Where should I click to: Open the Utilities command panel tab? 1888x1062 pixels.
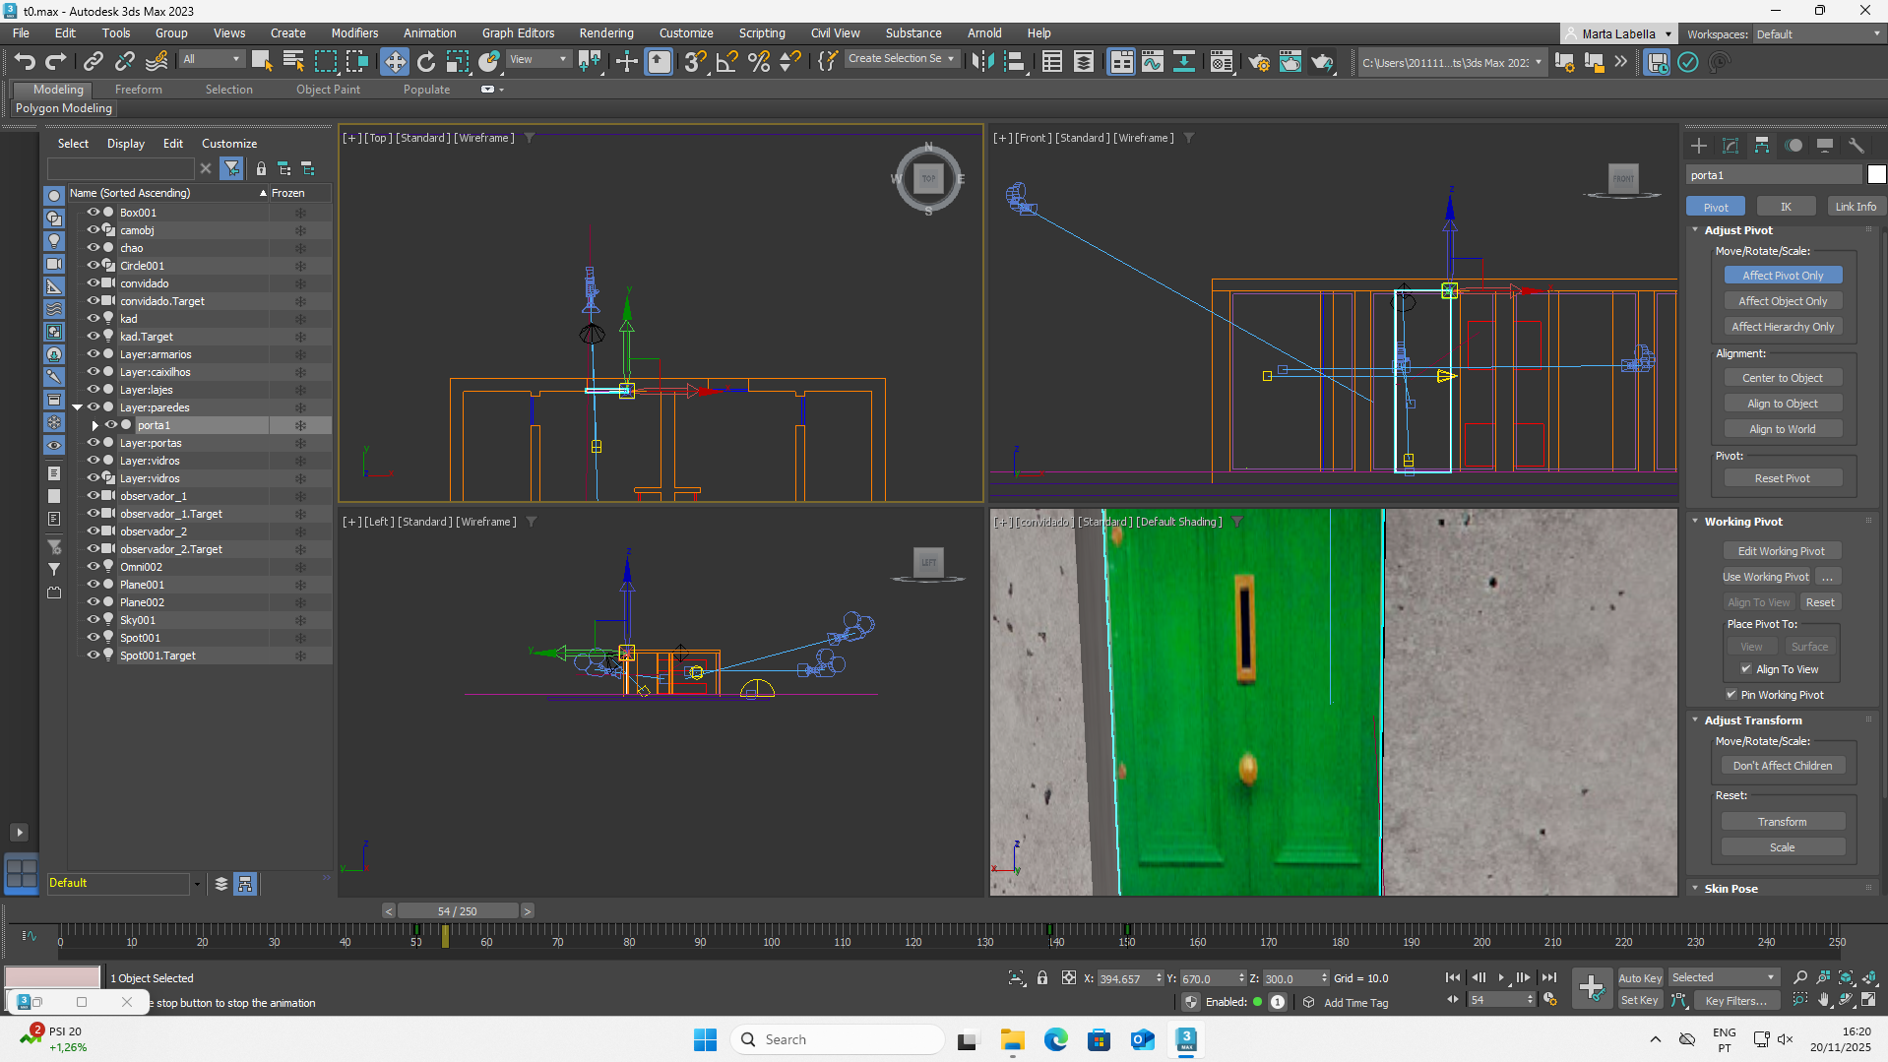pyautogui.click(x=1856, y=146)
